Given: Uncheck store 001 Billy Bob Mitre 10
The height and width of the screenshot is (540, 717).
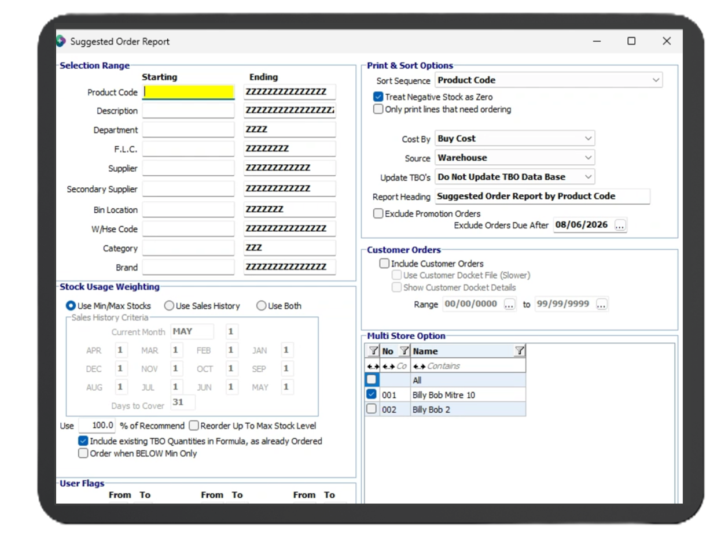Looking at the screenshot, I should 372,394.
